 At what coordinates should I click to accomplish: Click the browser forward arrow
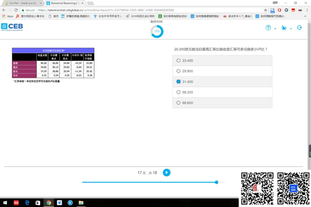[x=10, y=10]
